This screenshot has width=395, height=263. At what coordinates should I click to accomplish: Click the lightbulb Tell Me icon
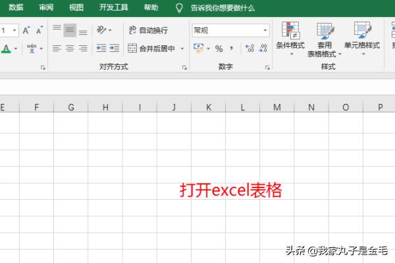click(x=179, y=8)
